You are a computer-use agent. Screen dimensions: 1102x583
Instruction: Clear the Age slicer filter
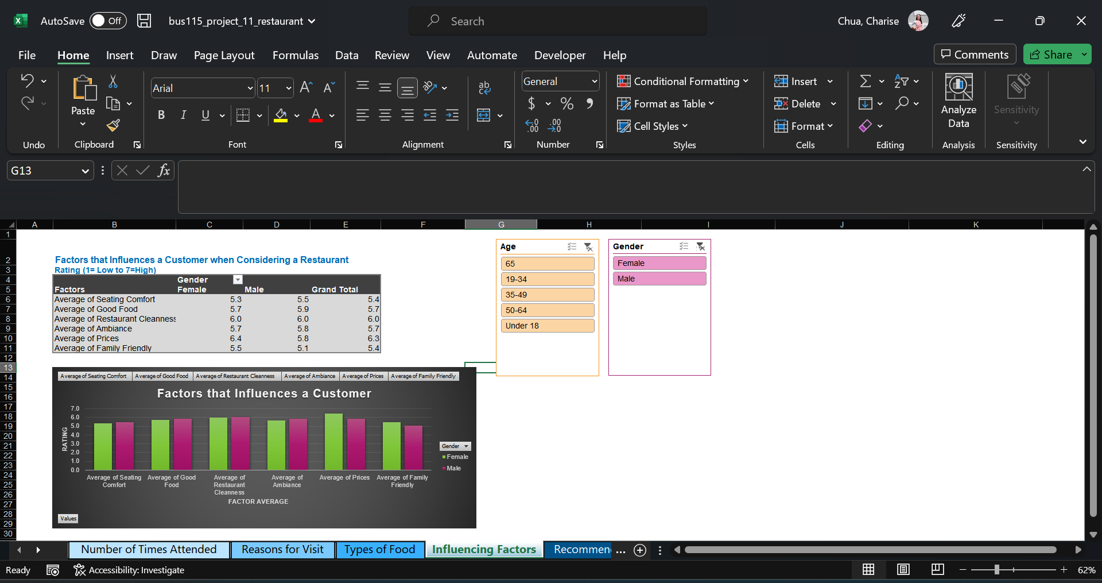(x=588, y=246)
